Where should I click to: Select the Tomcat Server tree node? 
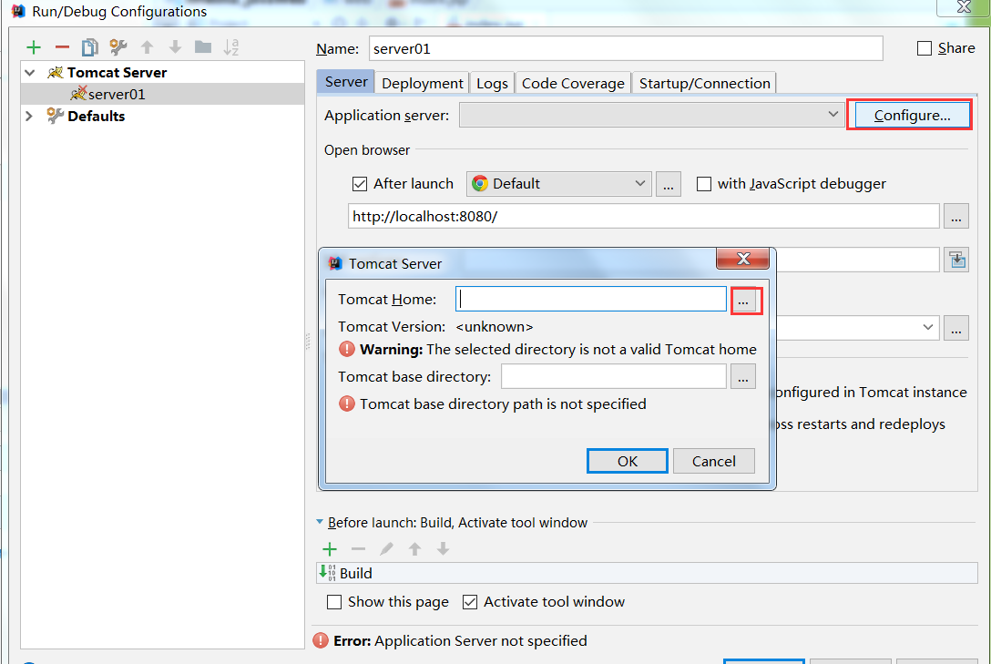tap(117, 73)
